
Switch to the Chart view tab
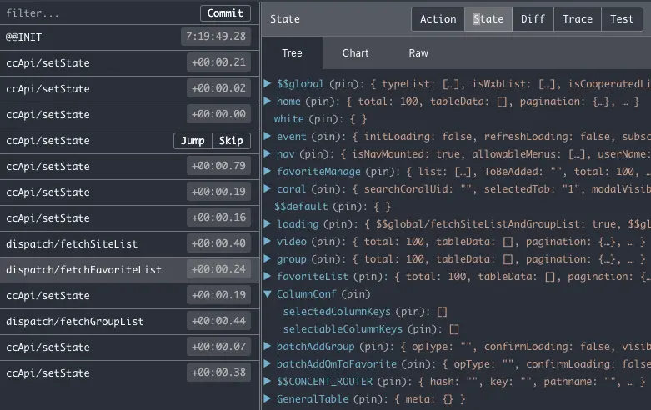(355, 53)
